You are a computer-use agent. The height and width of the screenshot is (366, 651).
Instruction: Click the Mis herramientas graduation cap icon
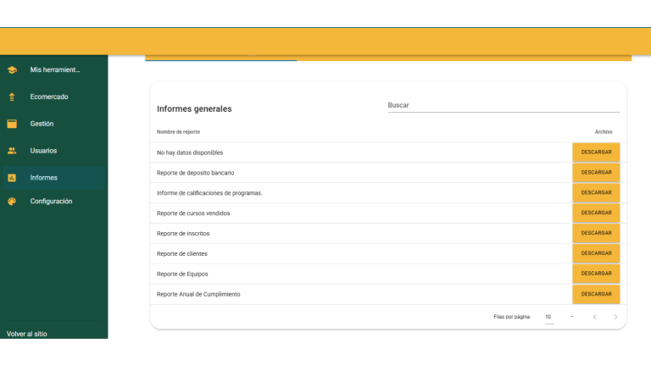(12, 69)
